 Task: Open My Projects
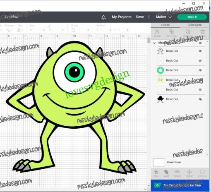[122, 17]
